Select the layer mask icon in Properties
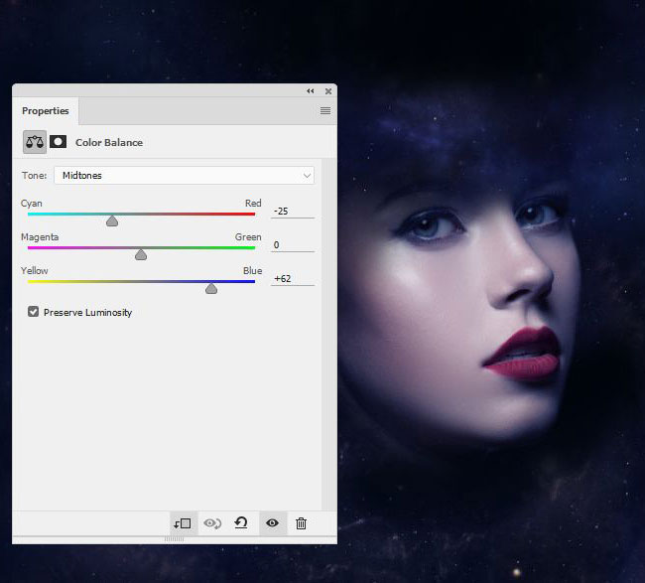Screen dimensions: 645x583 coord(58,142)
